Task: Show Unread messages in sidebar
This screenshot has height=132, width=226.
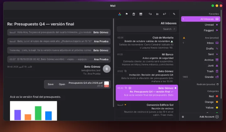Action: [x=201, y=25]
